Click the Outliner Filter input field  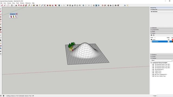pos(163,60)
